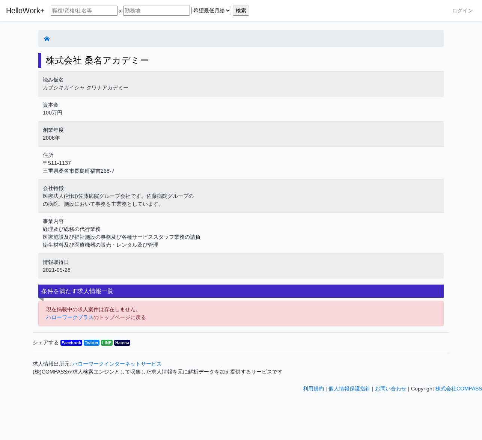Screen dimensions: 482x440
Task: Share via the LINE badge
Action: tap(107, 343)
